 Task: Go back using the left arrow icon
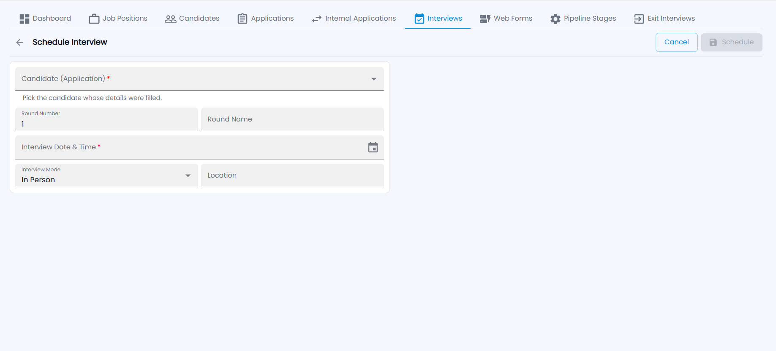tap(20, 42)
